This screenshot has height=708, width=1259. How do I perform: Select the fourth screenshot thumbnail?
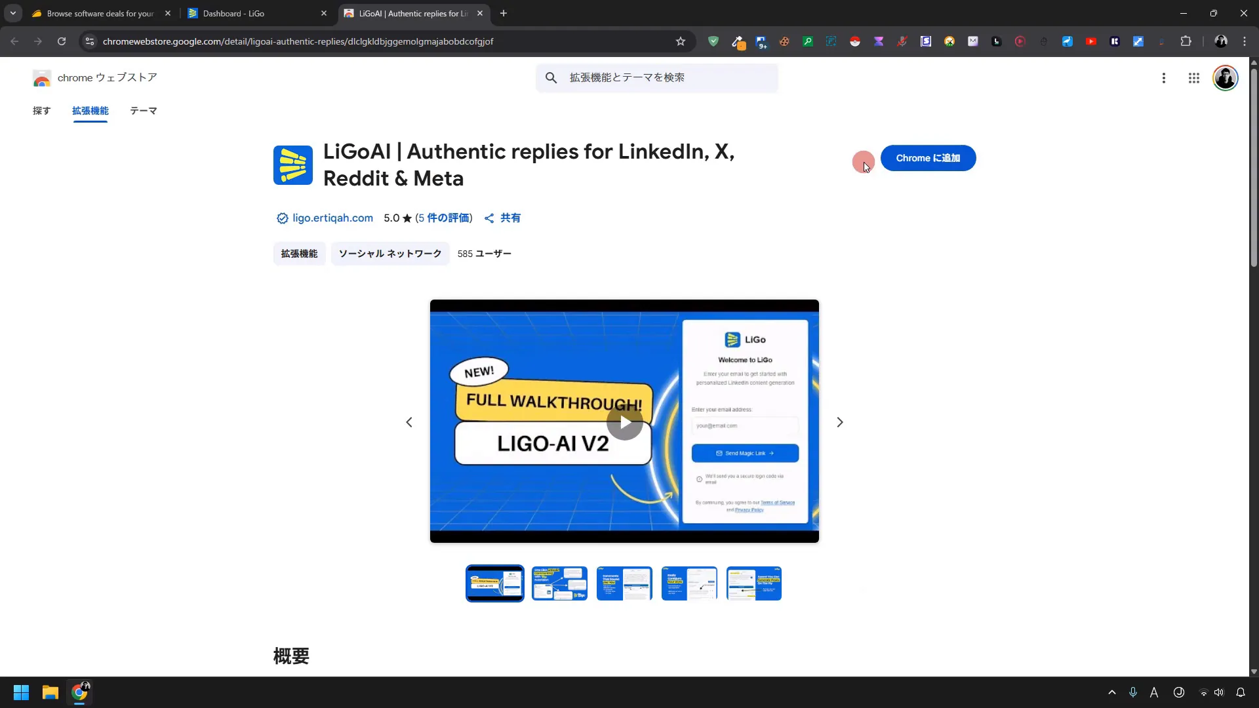click(x=689, y=583)
